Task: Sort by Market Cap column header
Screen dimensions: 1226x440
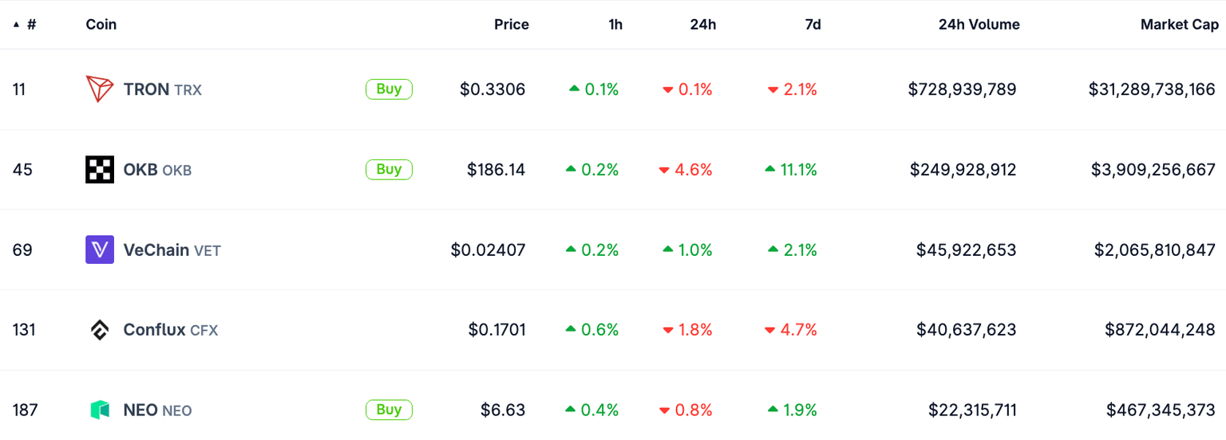Action: pyautogui.click(x=1179, y=25)
